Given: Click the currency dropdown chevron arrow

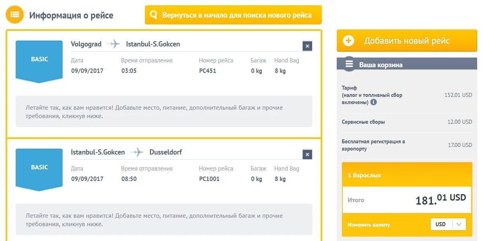Looking at the screenshot, I should 459,224.
